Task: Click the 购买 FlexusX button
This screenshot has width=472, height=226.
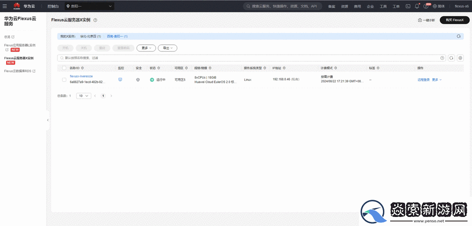Action: 454,20
